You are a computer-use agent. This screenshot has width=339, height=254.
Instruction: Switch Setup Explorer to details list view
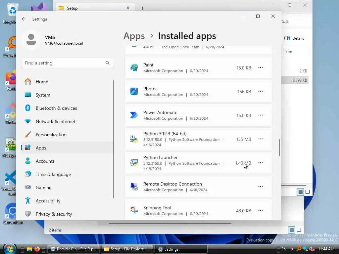click(x=300, y=192)
